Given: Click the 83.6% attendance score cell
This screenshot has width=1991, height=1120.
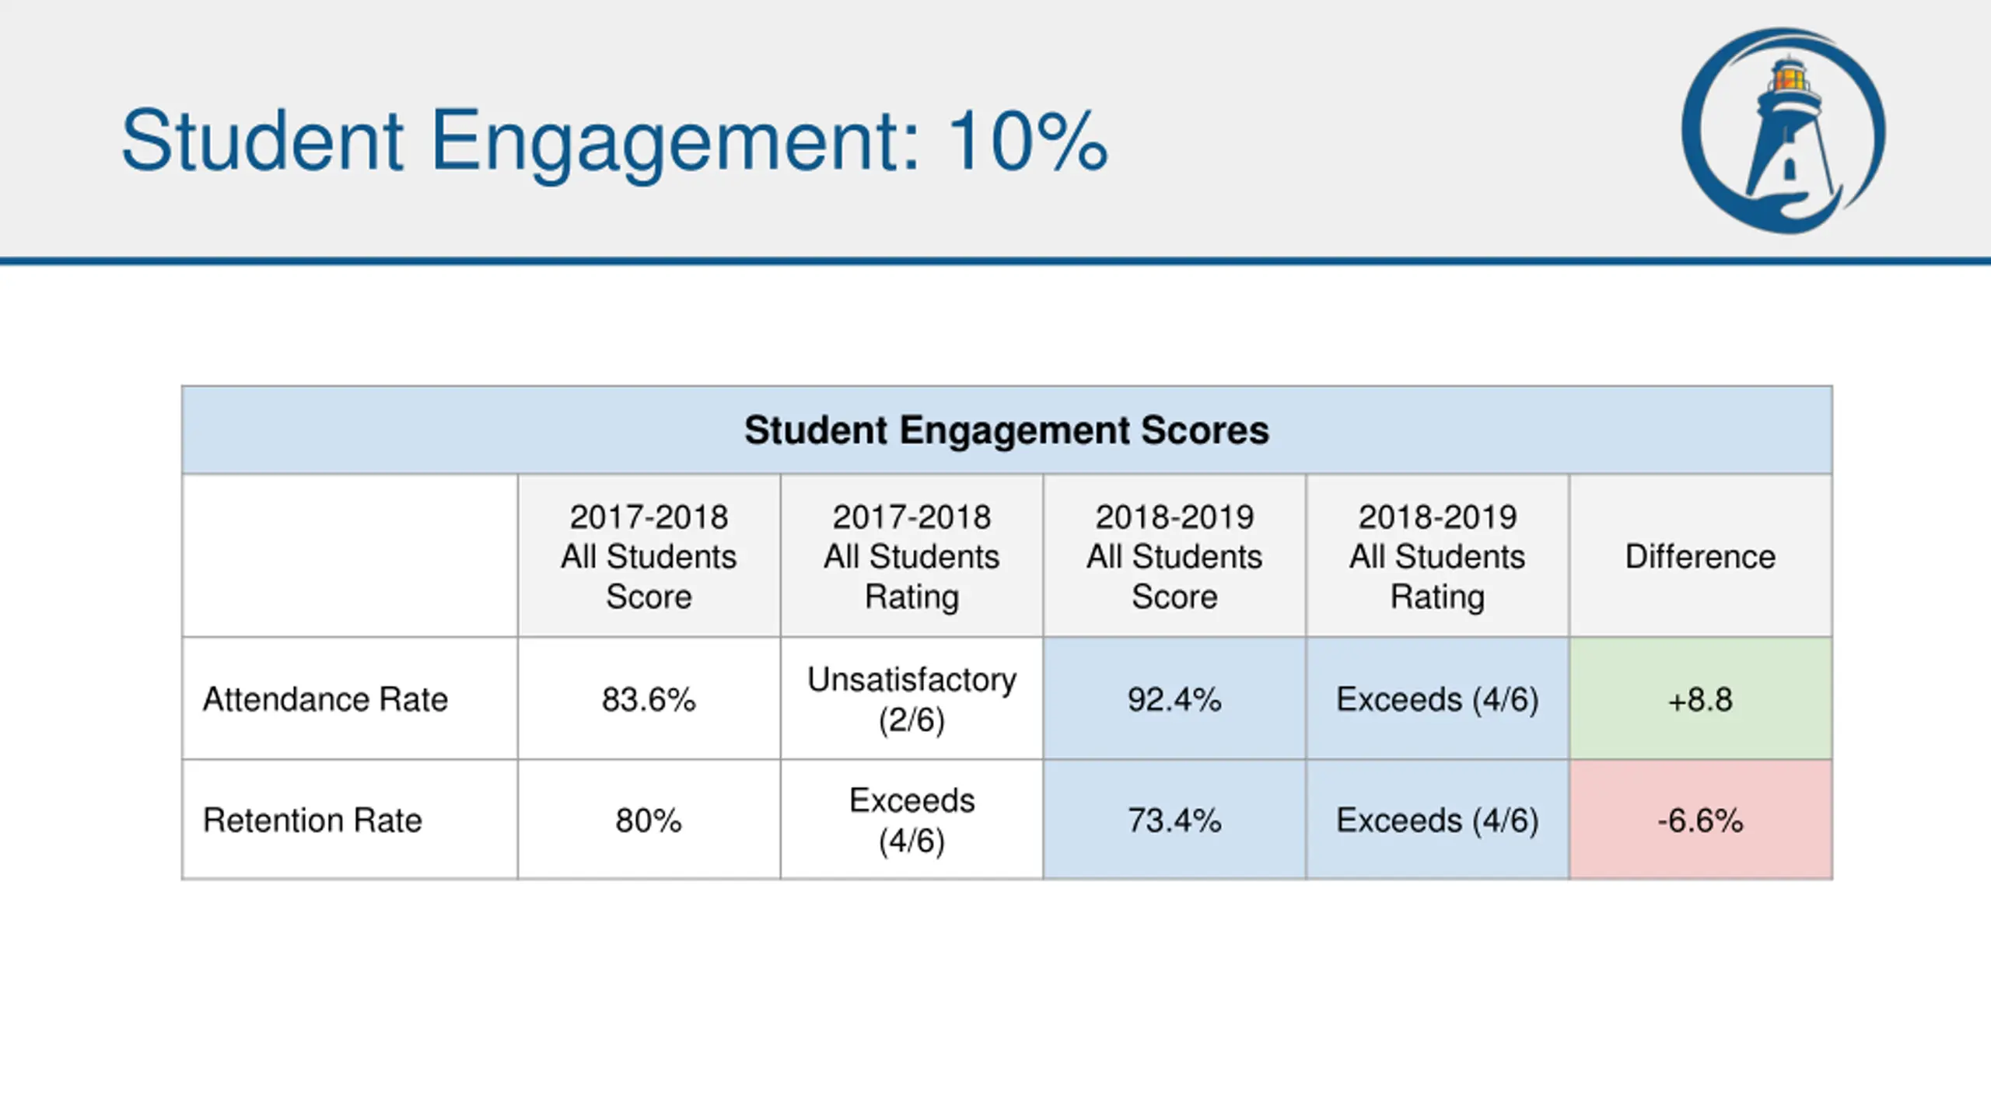Looking at the screenshot, I should coord(649,699).
